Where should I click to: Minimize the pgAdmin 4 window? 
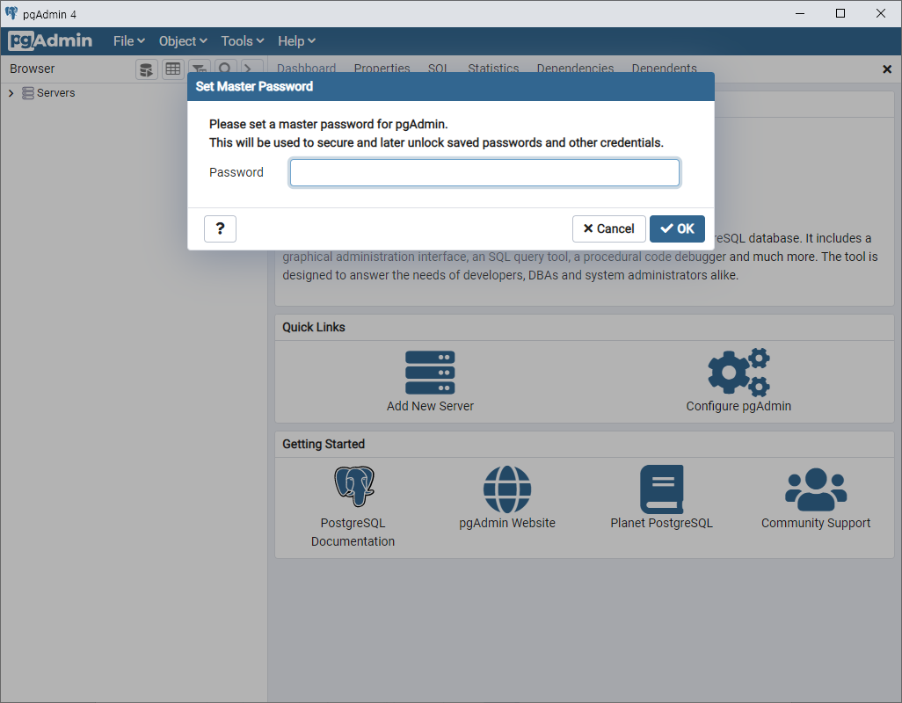pyautogui.click(x=800, y=13)
